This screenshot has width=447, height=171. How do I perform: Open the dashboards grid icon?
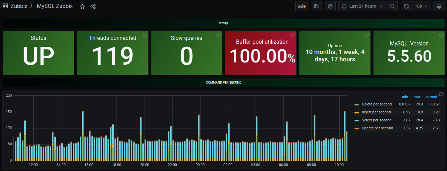click(x=5, y=6)
